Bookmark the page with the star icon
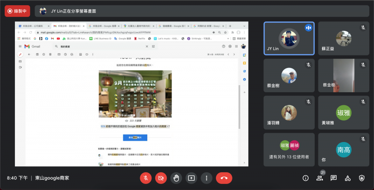This screenshot has width=374, height=190. click(225, 32)
